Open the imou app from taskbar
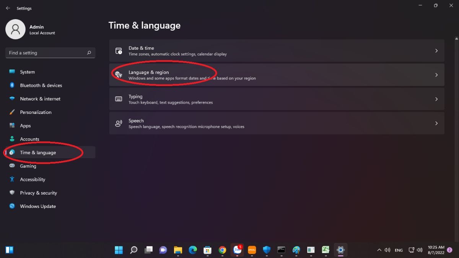The image size is (459, 258). click(252, 250)
